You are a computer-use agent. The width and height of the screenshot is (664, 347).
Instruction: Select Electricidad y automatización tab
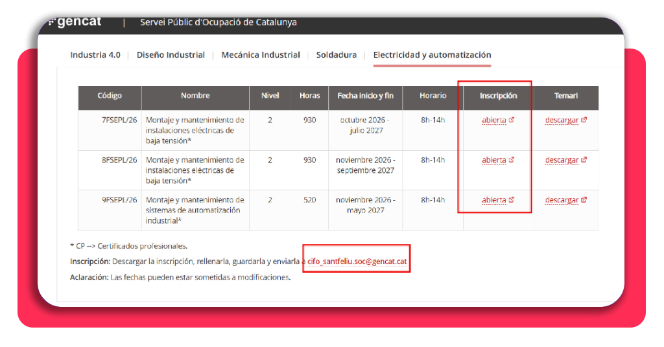(x=432, y=55)
